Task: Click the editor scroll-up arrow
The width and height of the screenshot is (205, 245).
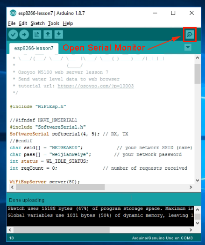Action: coord(198,58)
